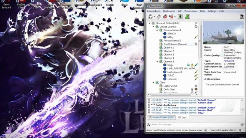
Task: Toggle the Mute Speakers toolbar icon
Action: (x=171, y=16)
